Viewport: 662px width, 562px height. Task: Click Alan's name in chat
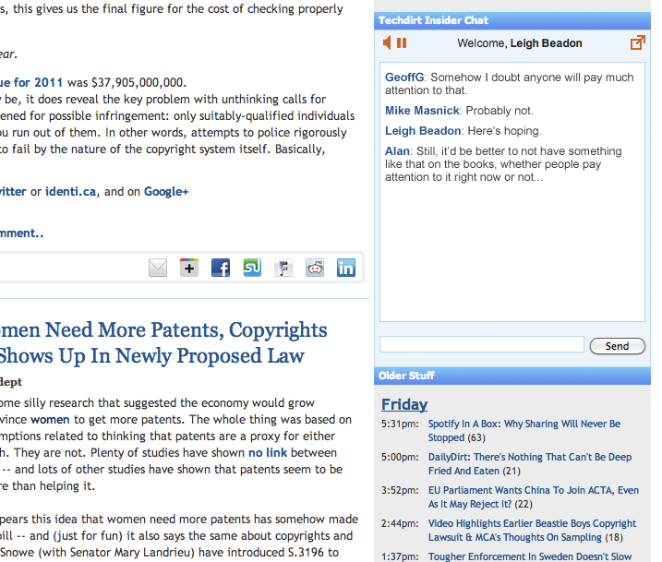point(397,151)
